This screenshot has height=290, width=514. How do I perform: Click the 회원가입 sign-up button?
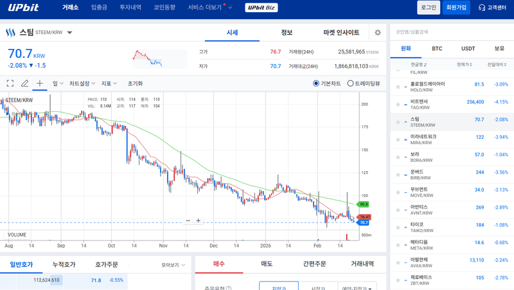456,8
